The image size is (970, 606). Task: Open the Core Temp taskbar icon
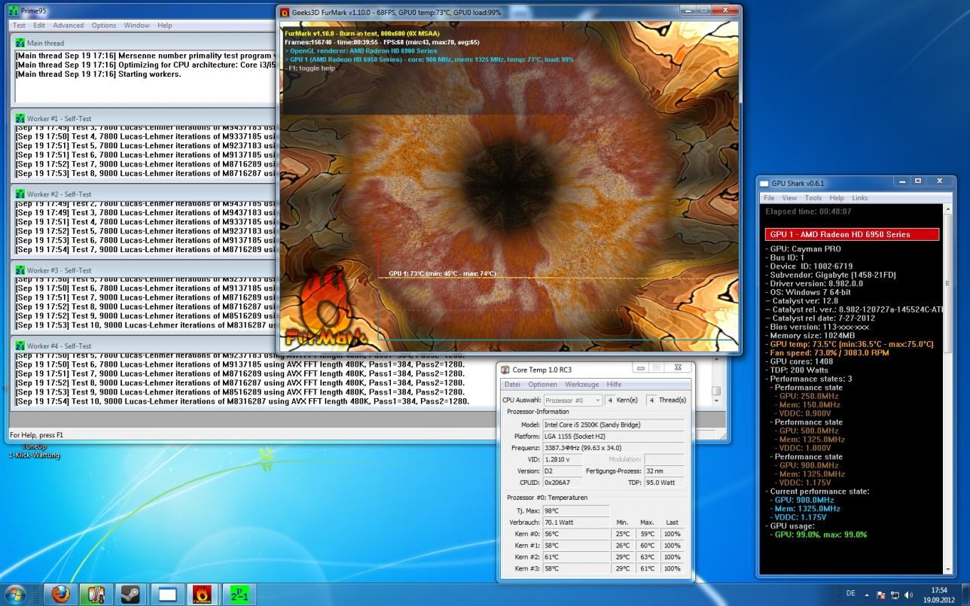(96, 595)
